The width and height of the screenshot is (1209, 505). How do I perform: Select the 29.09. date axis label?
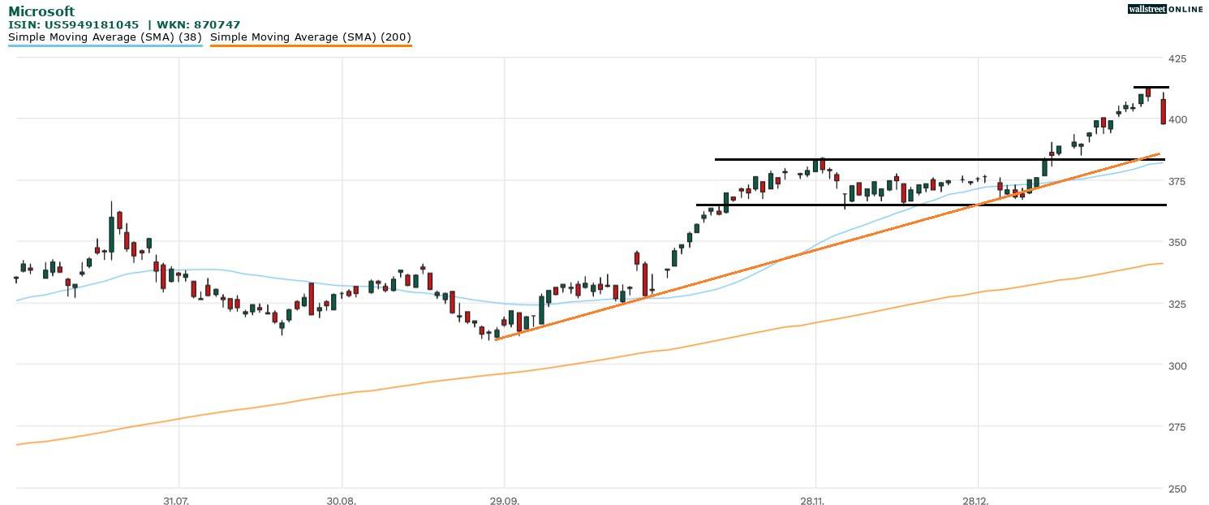[504, 501]
